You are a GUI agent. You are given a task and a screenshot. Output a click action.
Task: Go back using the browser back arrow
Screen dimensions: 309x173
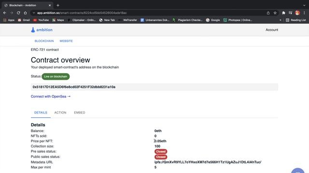pyautogui.click(x=5, y=13)
